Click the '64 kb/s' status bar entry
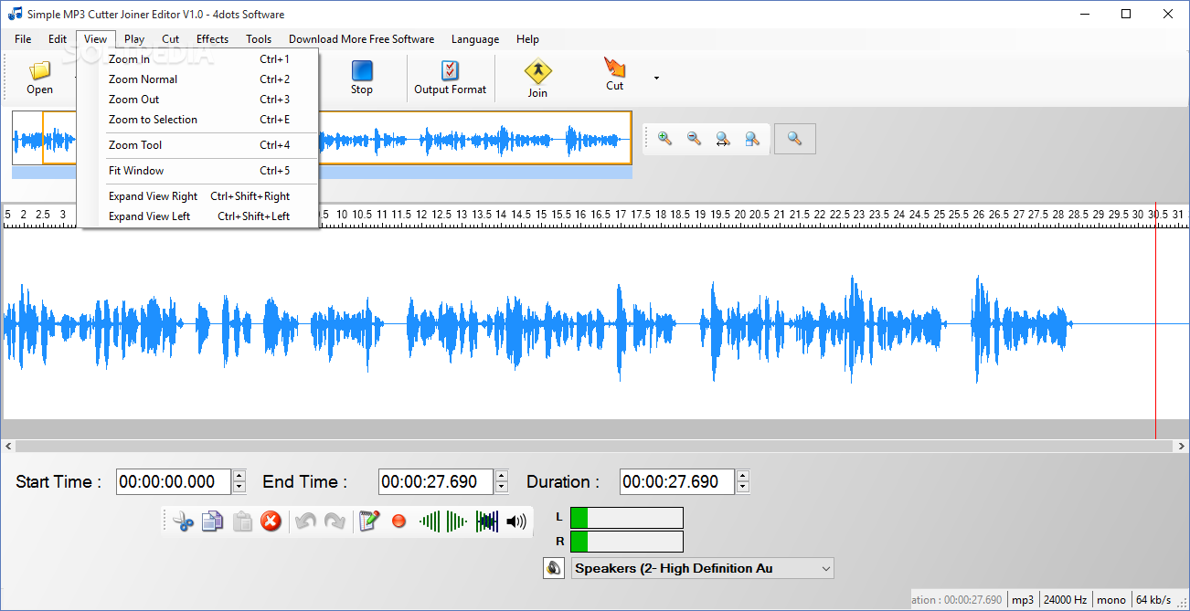Image resolution: width=1190 pixels, height=611 pixels. tap(1153, 600)
